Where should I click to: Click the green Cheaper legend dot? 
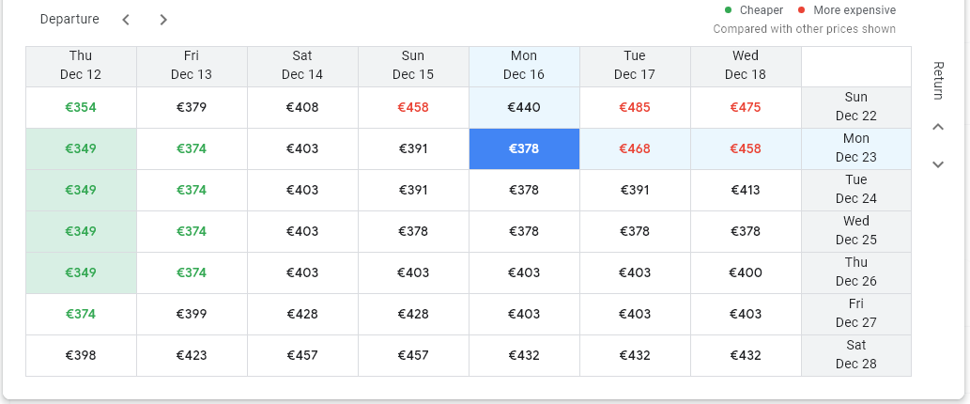tap(728, 10)
